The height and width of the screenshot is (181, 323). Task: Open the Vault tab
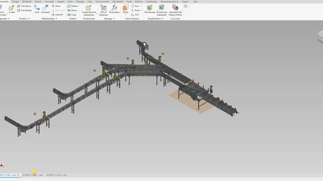[129, 2]
